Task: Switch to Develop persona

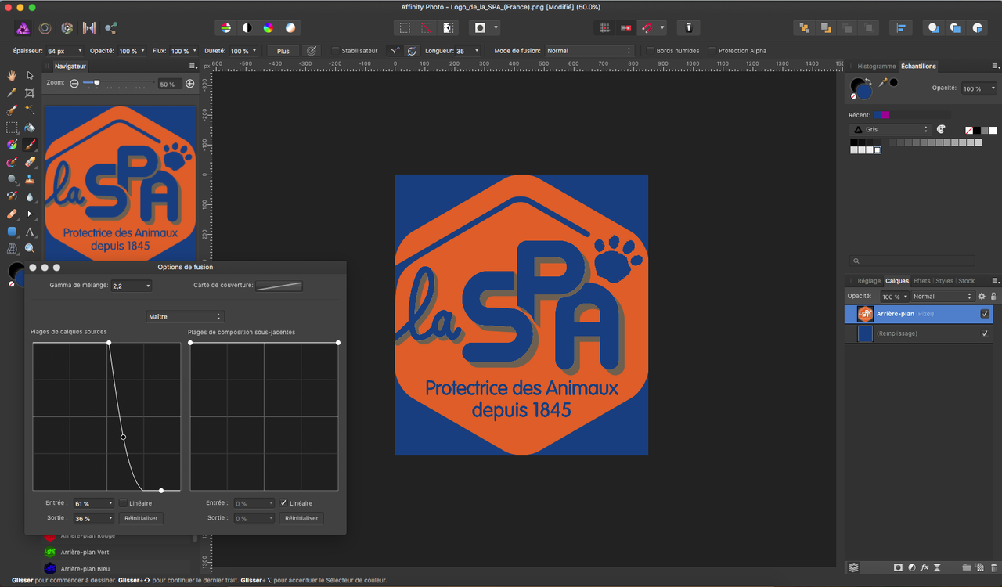Action: [x=67, y=28]
